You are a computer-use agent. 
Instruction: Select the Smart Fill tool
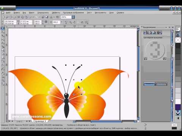point(2,46)
